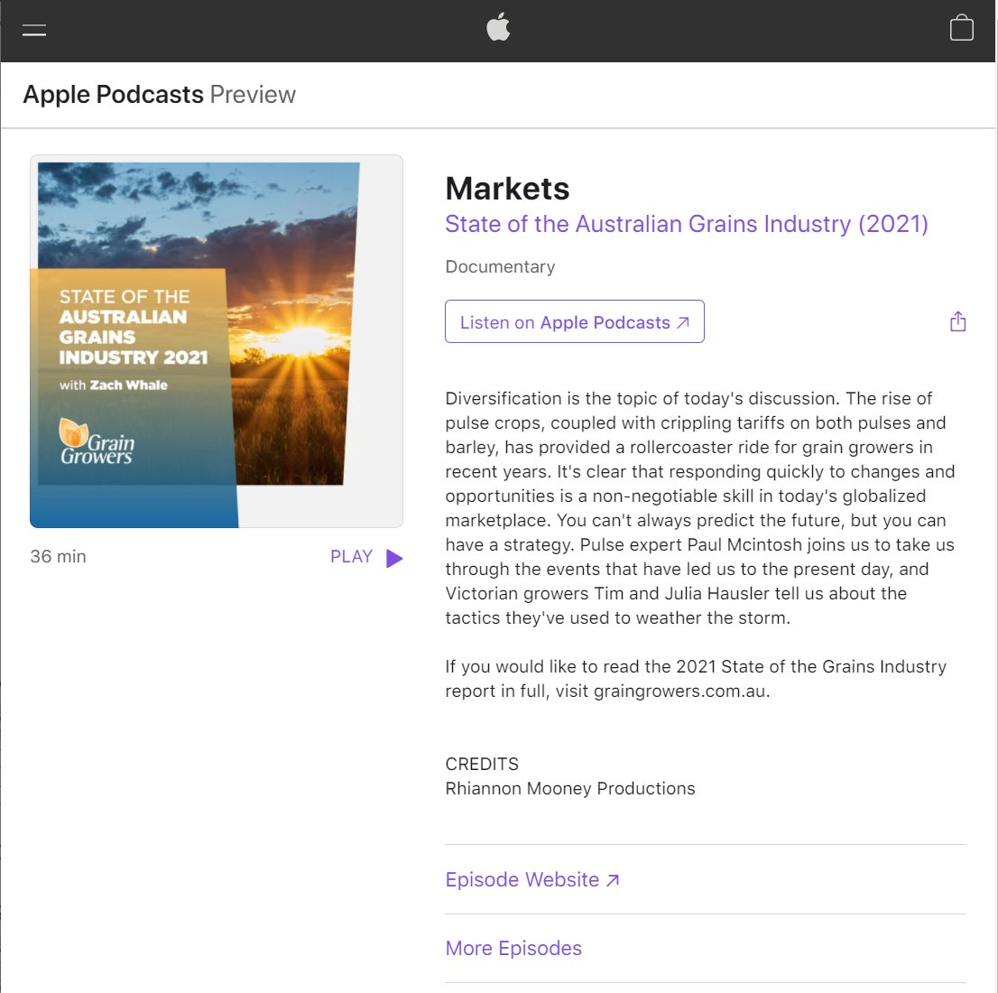Click the 36 min duration text
Viewport: 998px width, 993px height.
(58, 557)
